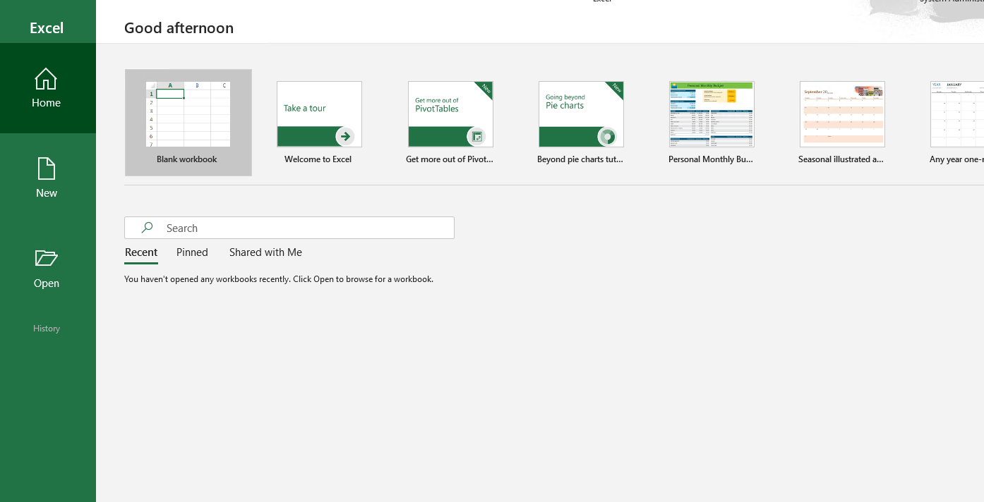Select the New document icon
The height and width of the screenshot is (502, 984).
click(47, 169)
